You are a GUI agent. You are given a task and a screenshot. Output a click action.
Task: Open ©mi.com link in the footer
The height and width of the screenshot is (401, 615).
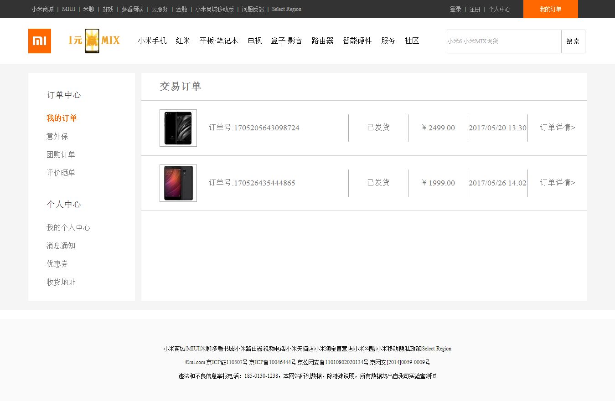195,362
